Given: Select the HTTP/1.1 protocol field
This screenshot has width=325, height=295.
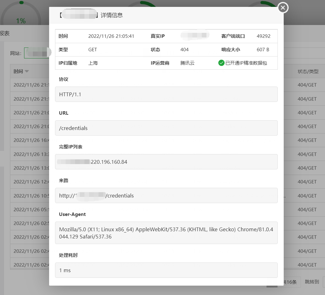Looking at the screenshot, I should coord(166,94).
